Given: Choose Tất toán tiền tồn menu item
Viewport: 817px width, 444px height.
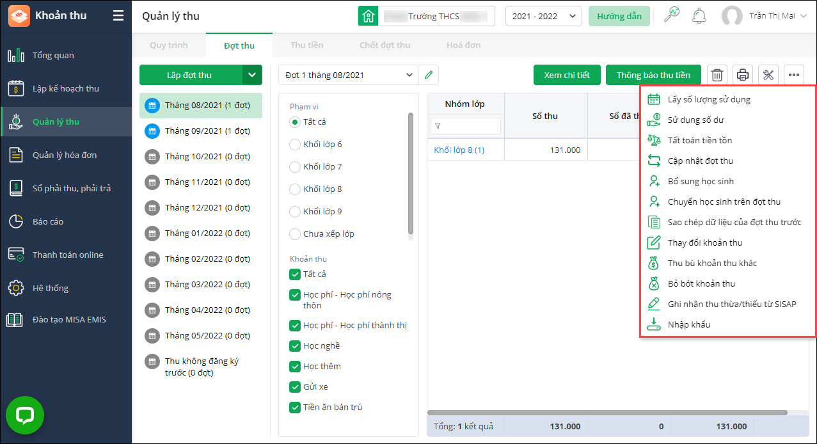Looking at the screenshot, I should click(x=728, y=140).
